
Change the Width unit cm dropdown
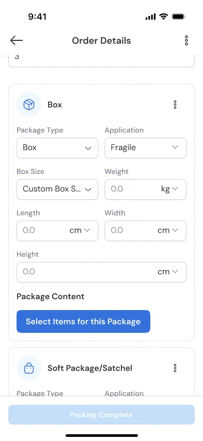(168, 230)
